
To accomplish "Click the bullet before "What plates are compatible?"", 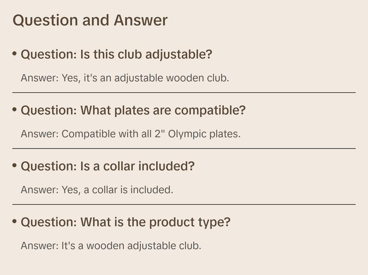I will pyautogui.click(x=15, y=110).
